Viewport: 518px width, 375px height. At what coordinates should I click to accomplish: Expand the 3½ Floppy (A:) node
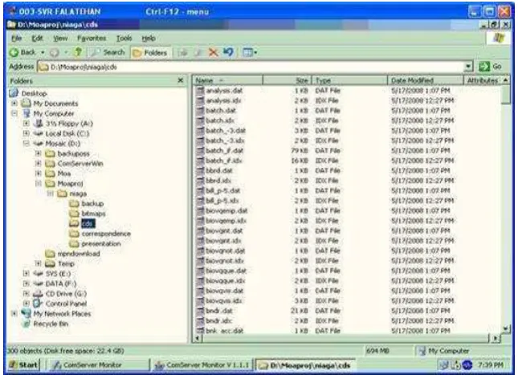click(x=26, y=123)
